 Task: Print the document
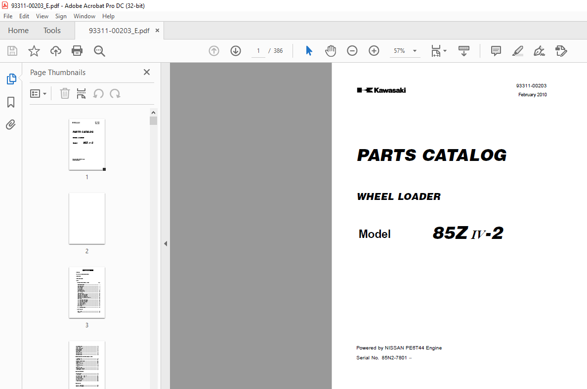77,51
